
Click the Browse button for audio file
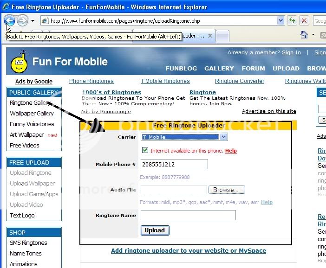pos(226,190)
